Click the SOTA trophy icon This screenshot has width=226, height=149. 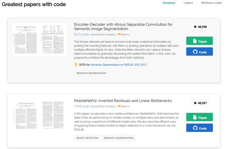[x=76, y=65]
